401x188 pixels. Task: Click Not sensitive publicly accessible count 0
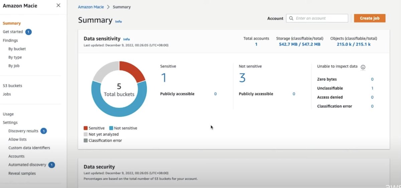pos(294,94)
